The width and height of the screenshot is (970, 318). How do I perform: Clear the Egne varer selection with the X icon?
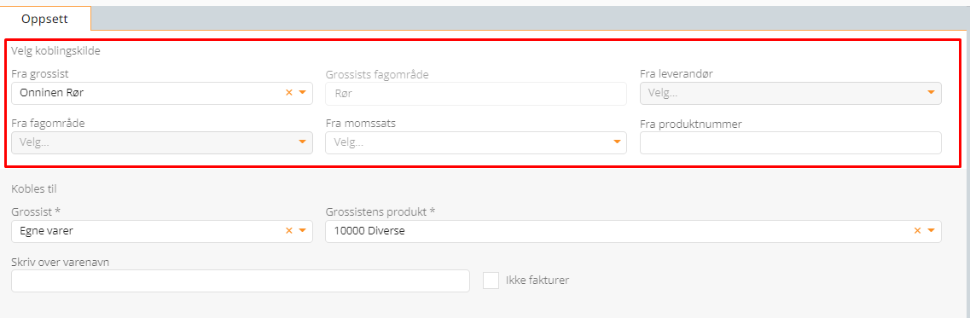288,231
